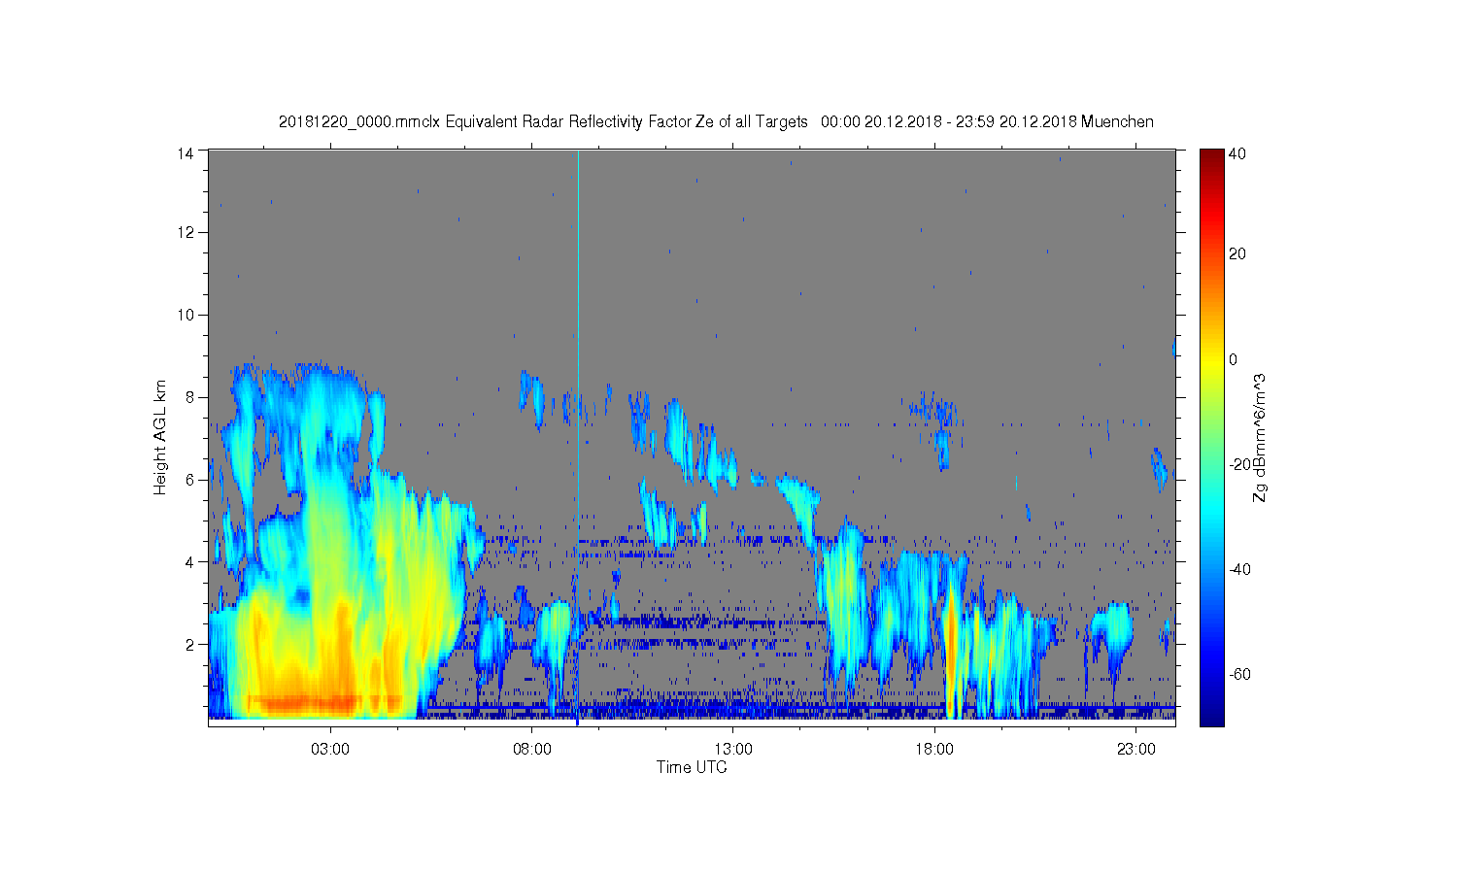
Task: Click the colorbar value '-60'
Action: (1239, 675)
